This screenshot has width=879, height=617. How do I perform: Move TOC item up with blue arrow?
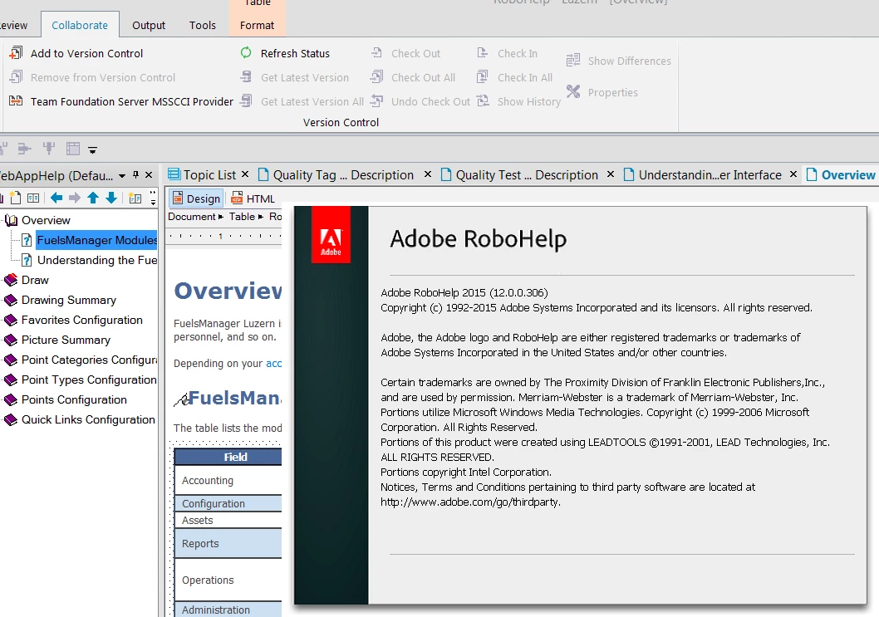(x=93, y=198)
